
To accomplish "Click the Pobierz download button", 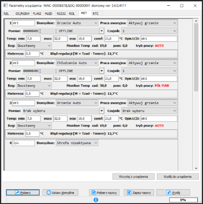I will click(x=23, y=193).
